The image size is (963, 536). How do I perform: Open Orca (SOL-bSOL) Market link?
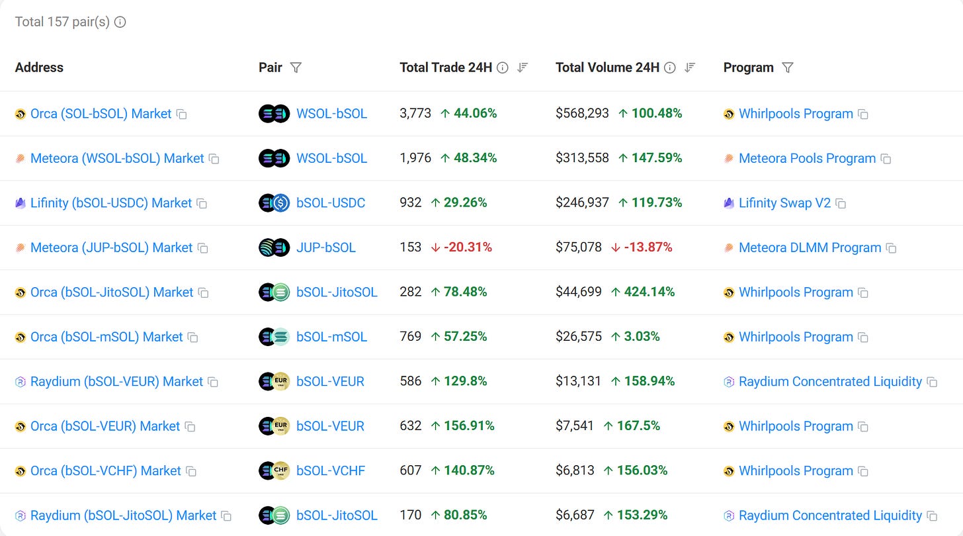click(x=101, y=114)
